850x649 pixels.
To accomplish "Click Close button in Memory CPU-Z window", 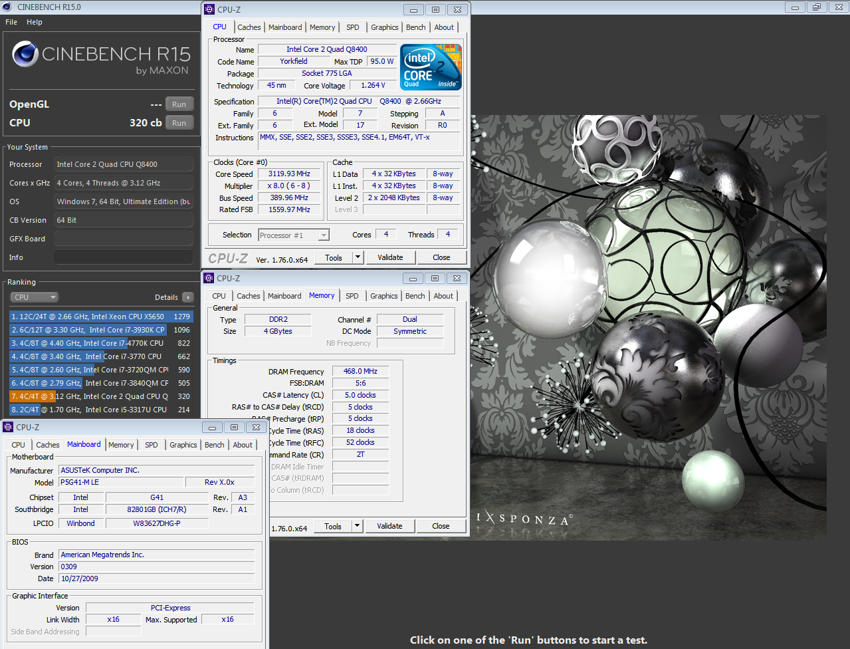I will pos(441,526).
